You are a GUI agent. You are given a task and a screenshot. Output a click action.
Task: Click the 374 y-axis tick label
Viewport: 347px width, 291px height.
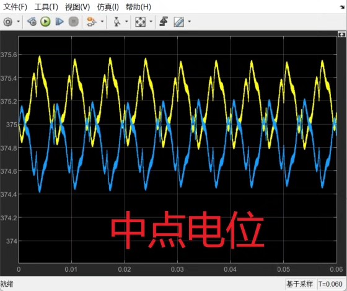[x=12, y=241]
